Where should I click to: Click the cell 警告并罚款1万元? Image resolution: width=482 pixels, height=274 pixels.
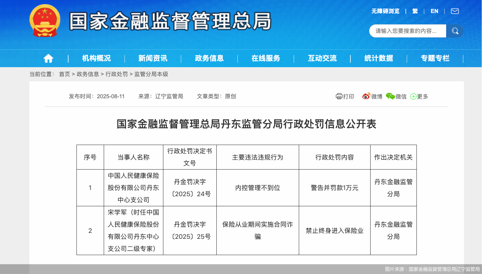click(x=335, y=188)
